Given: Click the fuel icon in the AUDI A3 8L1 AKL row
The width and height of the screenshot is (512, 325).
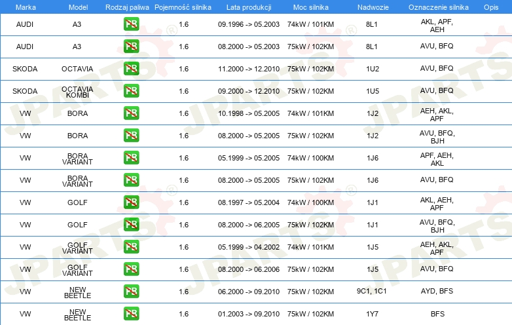Looking at the screenshot, I should [x=131, y=24].
